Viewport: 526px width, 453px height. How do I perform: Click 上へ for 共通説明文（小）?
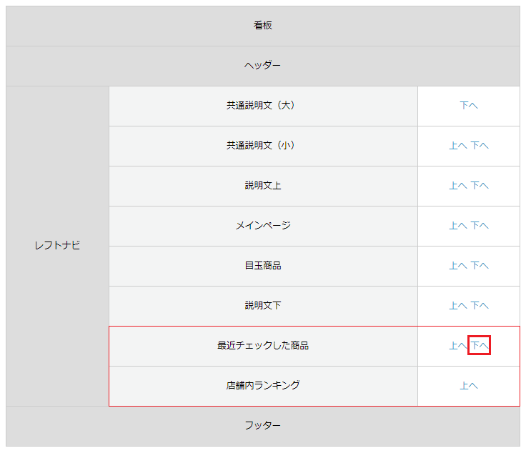(x=458, y=146)
